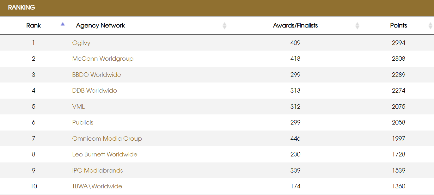
Task: Sort by the Agency Network header text
Action: [101, 26]
